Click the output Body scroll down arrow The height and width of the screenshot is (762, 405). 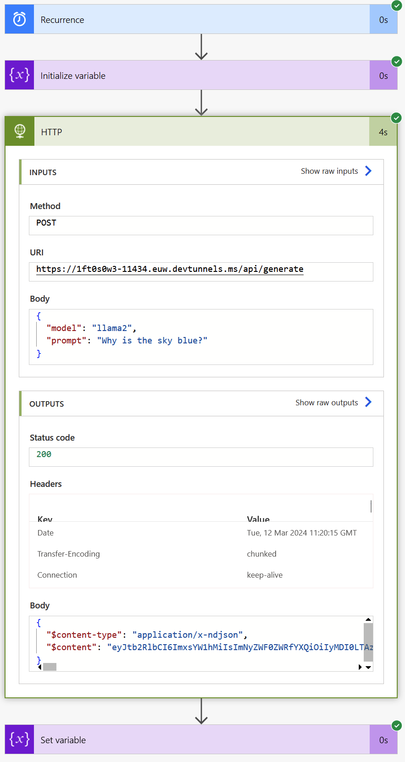coord(368,667)
